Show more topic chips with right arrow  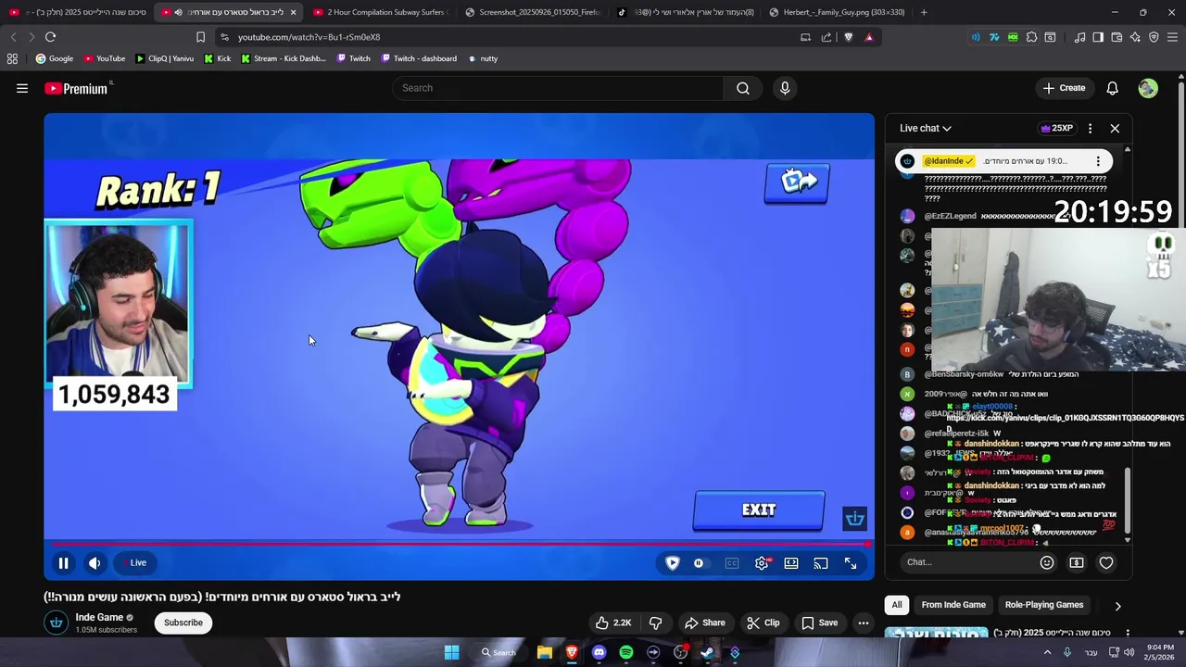click(x=1117, y=606)
